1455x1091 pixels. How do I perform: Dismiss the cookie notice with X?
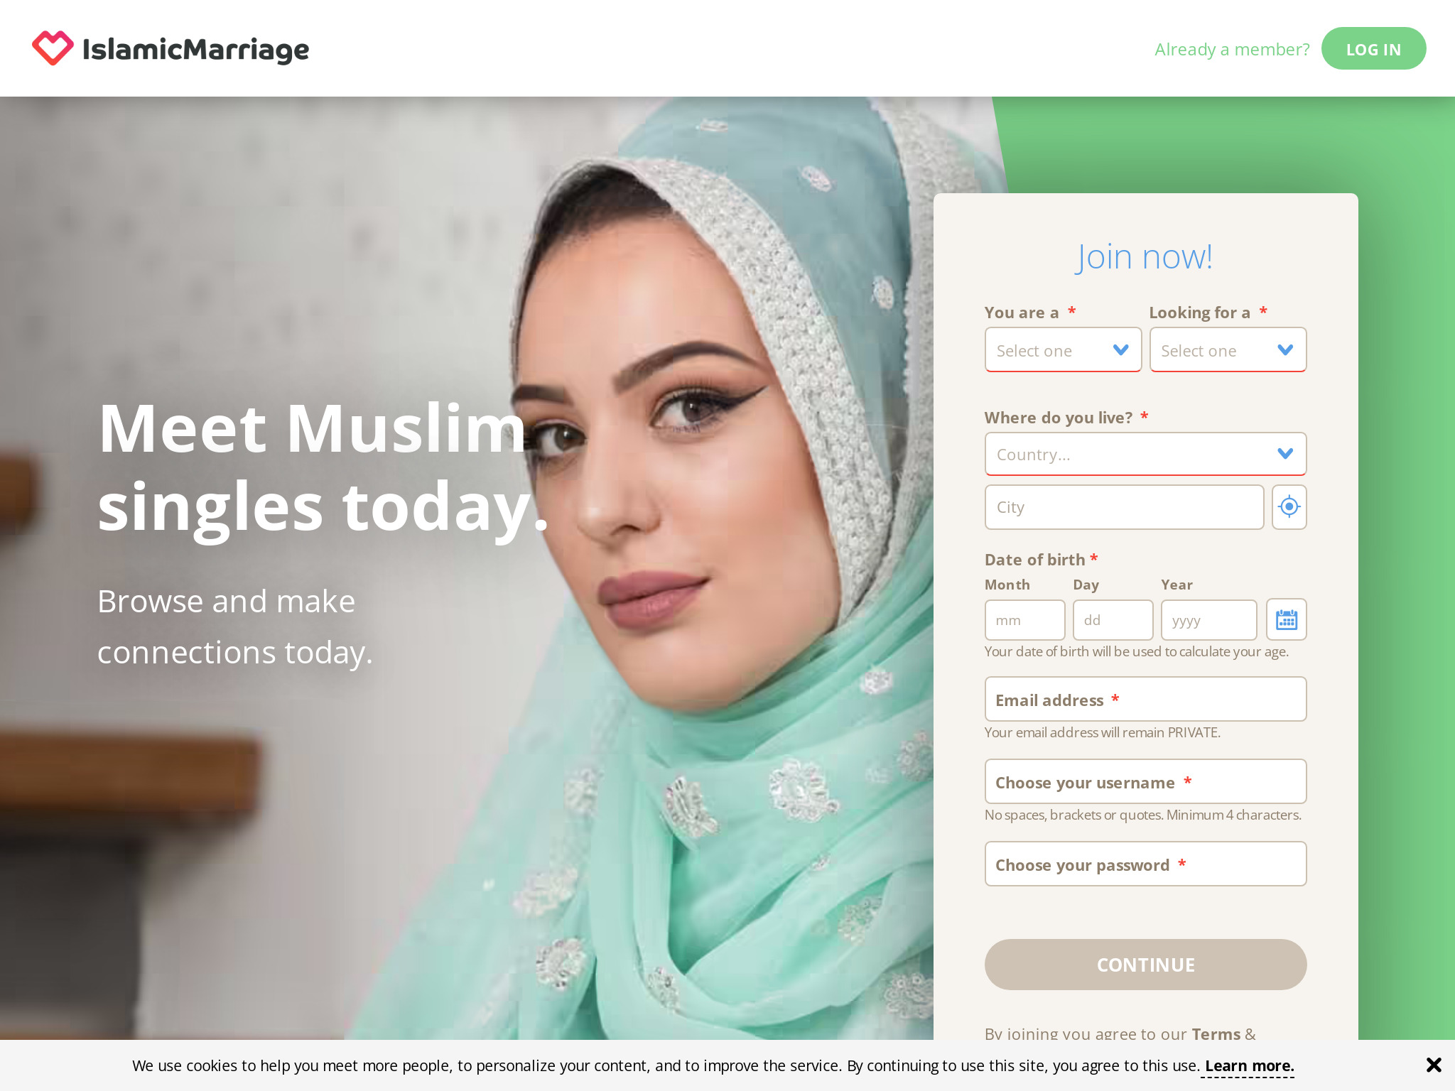(x=1434, y=1065)
